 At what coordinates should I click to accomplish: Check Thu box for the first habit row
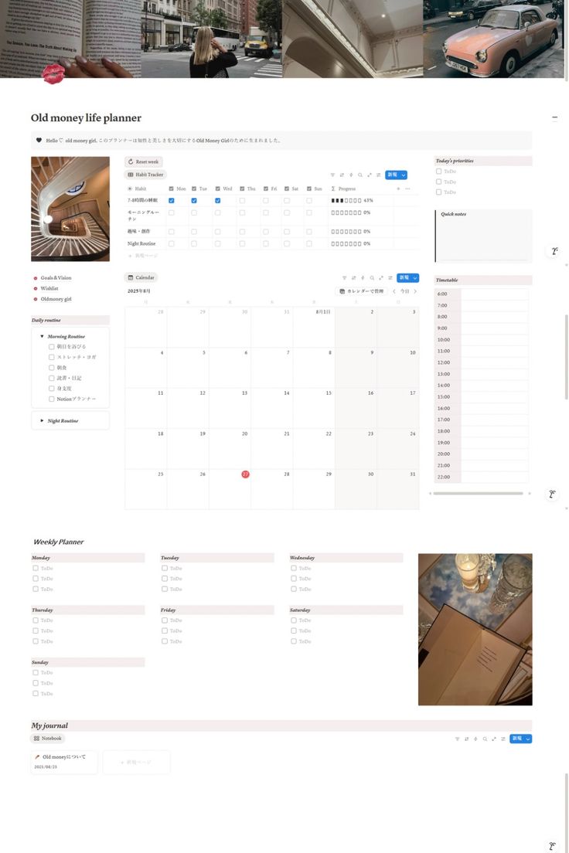pyautogui.click(x=242, y=200)
